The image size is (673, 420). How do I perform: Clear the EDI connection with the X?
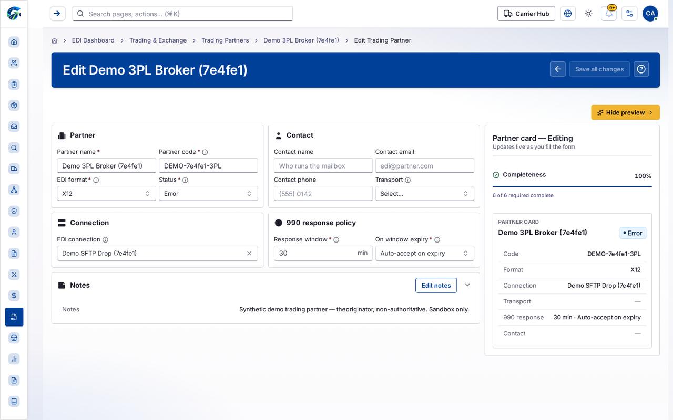(x=249, y=253)
